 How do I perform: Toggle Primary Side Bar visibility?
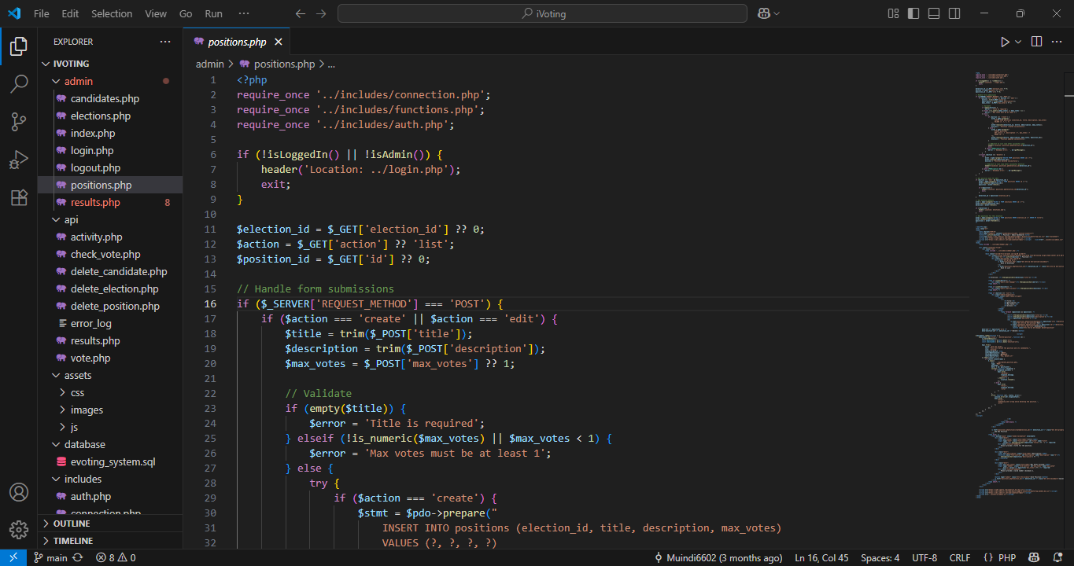[913, 13]
